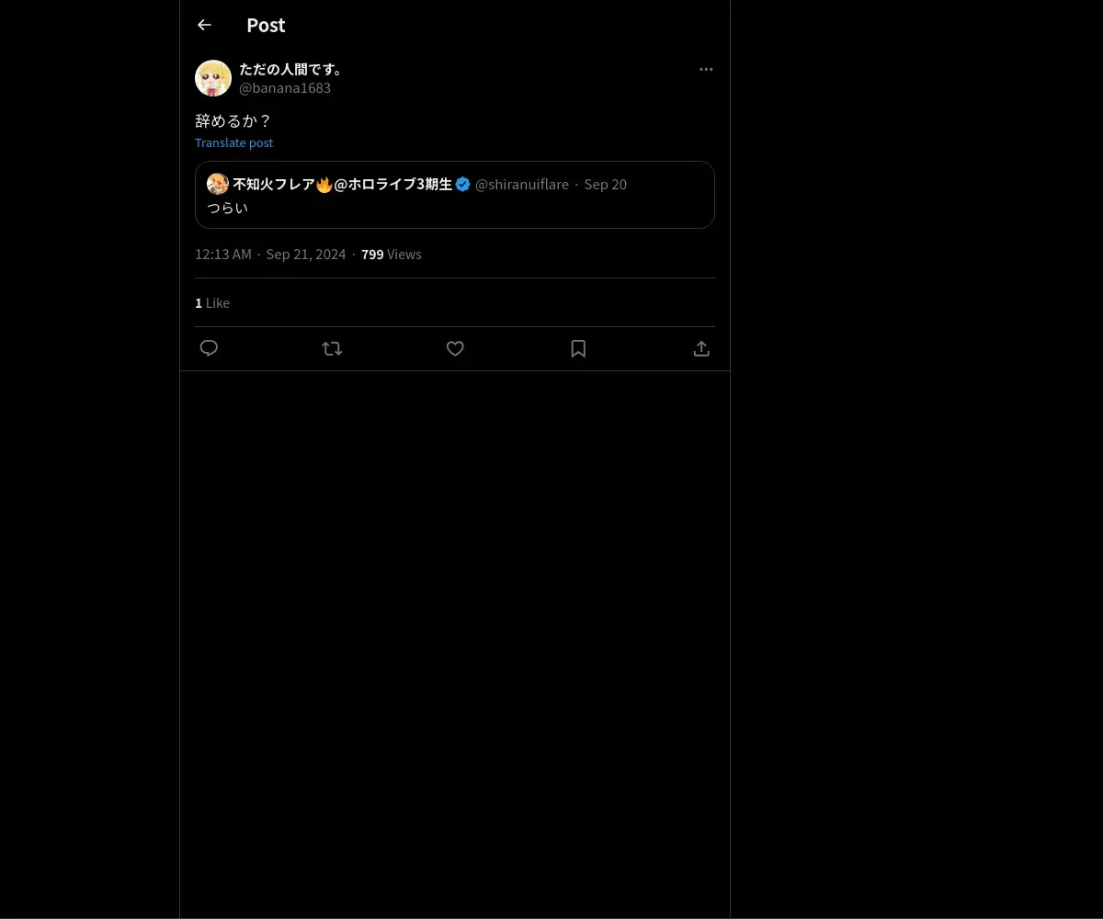Go back using the arrow icon
The image size is (1103, 919).
tap(204, 26)
